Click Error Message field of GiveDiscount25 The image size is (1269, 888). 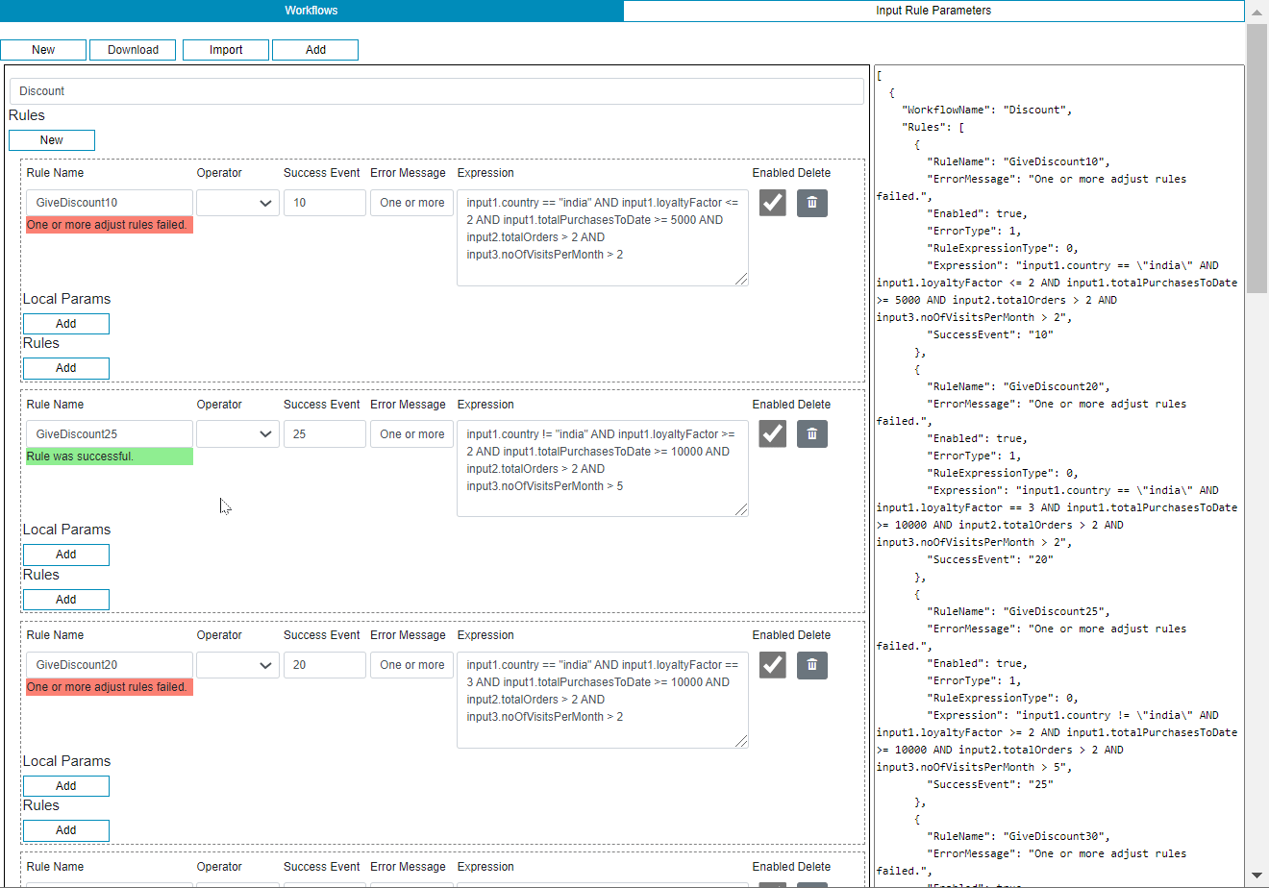[411, 434]
